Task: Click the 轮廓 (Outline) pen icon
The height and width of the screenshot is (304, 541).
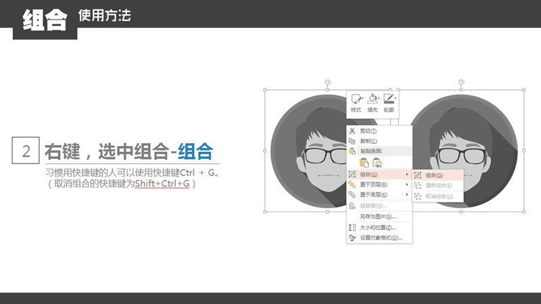Action: pos(387,99)
